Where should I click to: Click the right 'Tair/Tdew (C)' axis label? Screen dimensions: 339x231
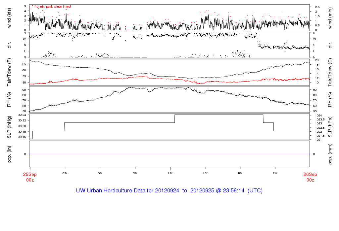coord(330,72)
